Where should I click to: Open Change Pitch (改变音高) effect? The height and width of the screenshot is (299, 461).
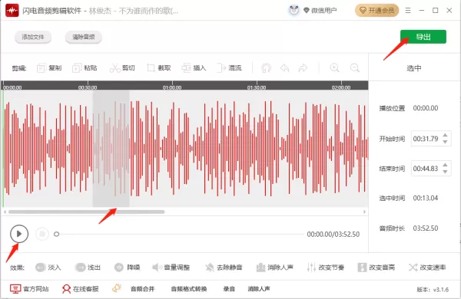click(376, 268)
